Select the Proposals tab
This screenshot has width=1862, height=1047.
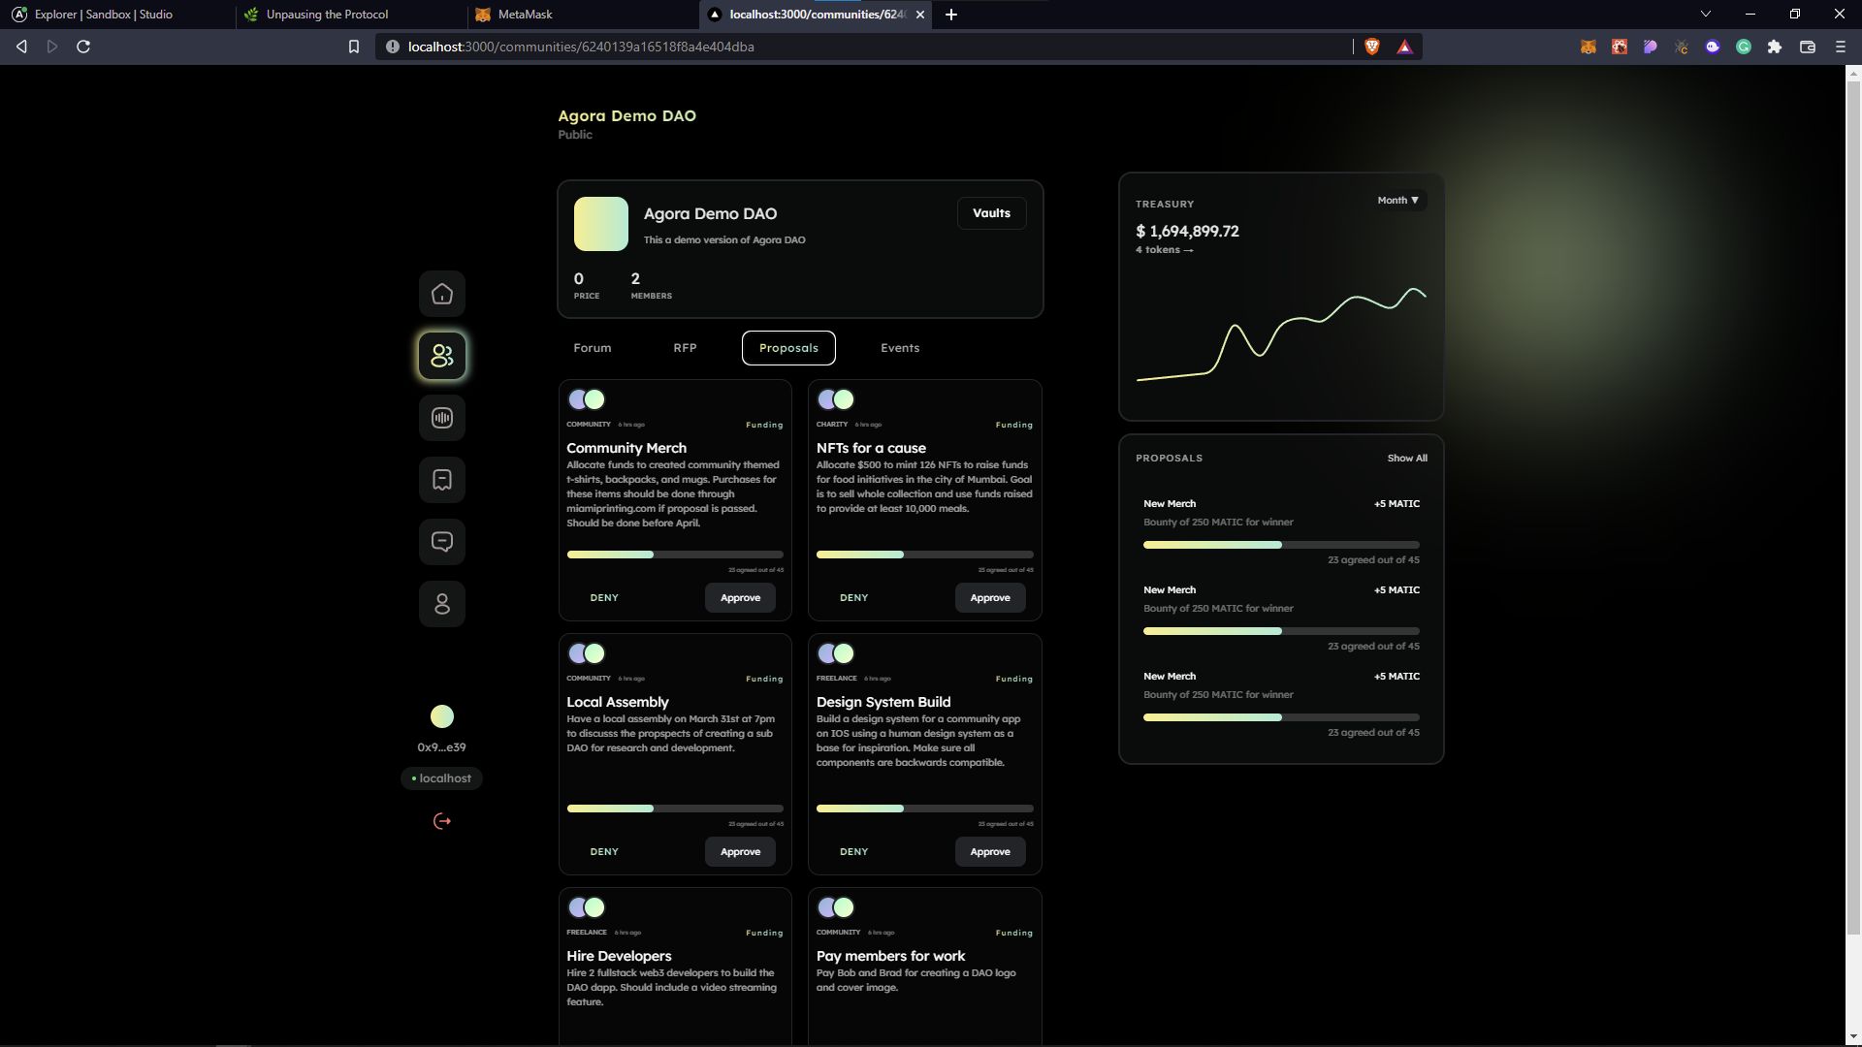tap(788, 348)
